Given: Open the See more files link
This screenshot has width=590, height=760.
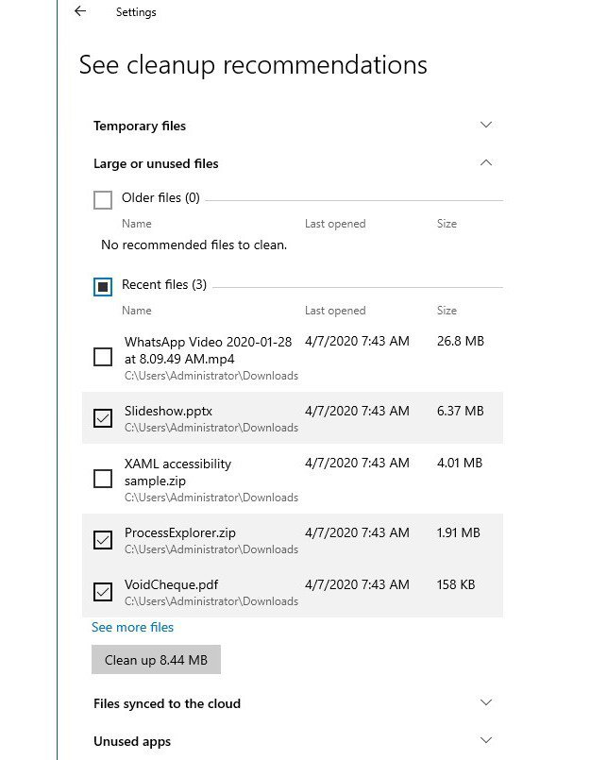Looking at the screenshot, I should click(132, 627).
